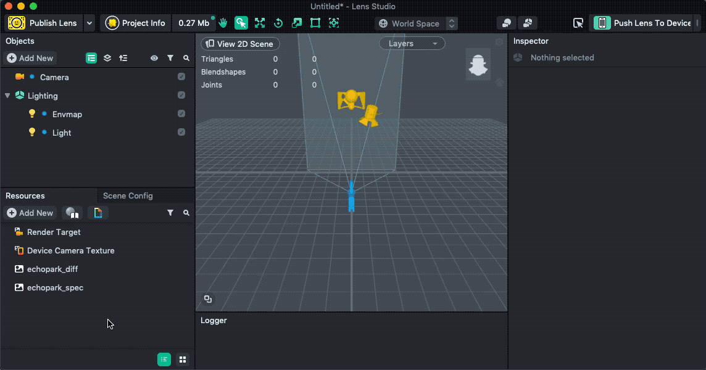Click the Camera object's camera icon
The image size is (706, 370).
(x=19, y=76)
